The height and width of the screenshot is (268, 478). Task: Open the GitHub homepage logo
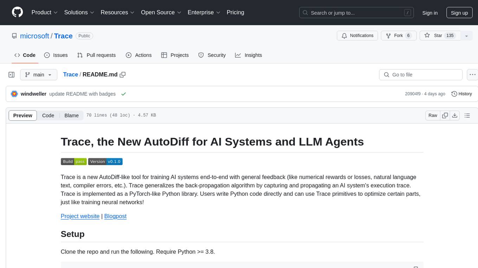pos(17,12)
